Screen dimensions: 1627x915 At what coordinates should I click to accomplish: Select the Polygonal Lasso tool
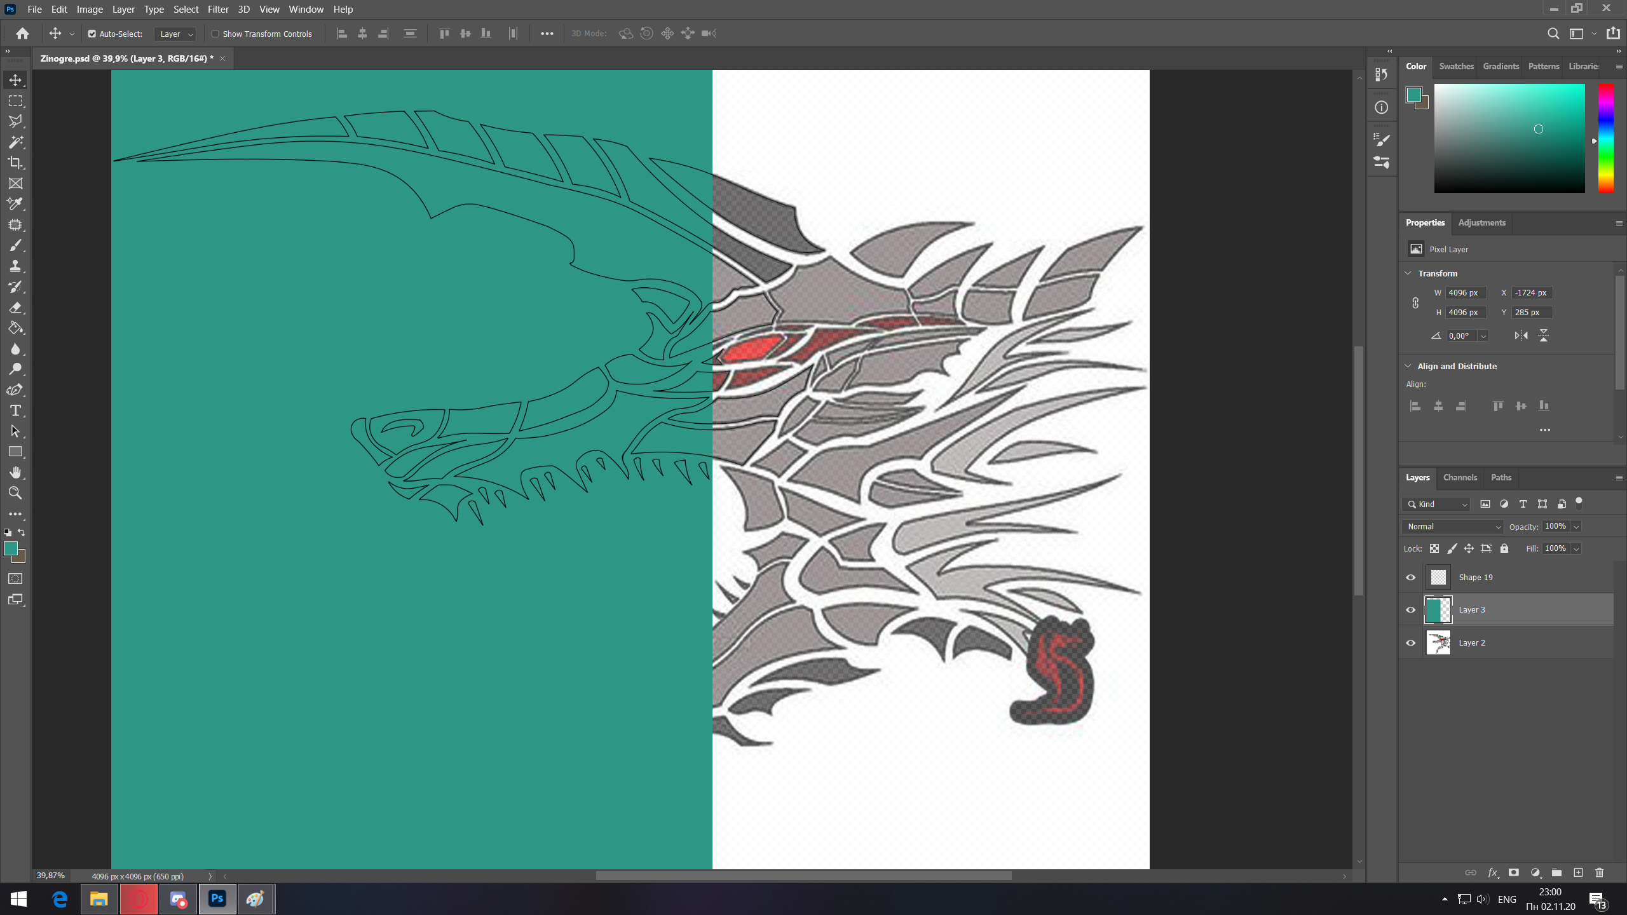15,121
